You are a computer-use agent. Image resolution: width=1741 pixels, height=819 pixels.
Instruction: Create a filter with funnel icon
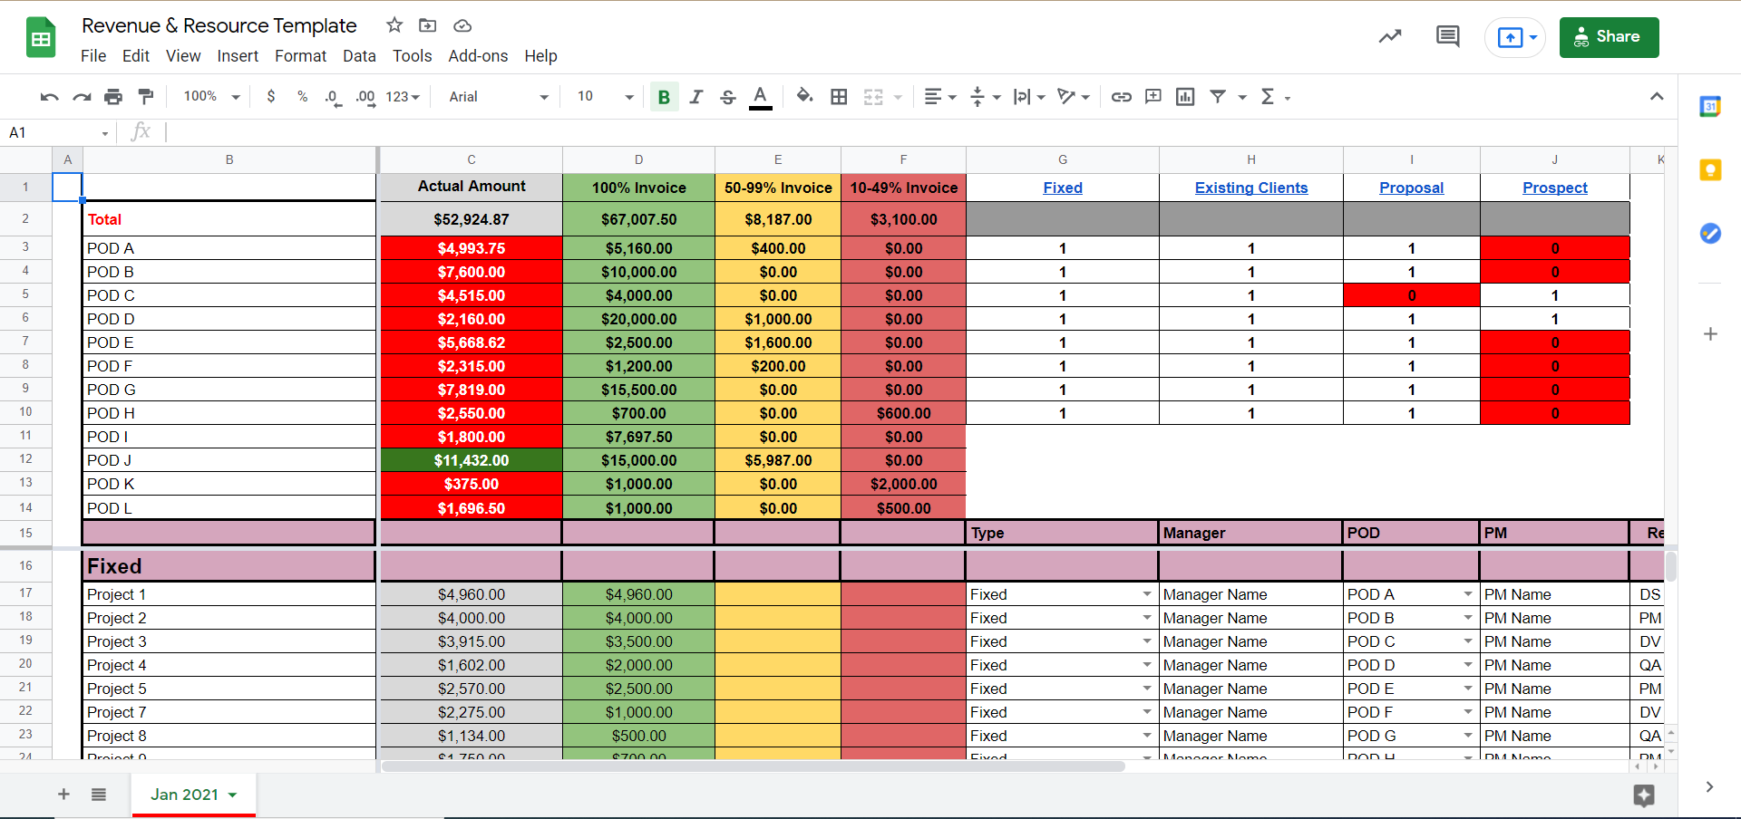pos(1218,96)
